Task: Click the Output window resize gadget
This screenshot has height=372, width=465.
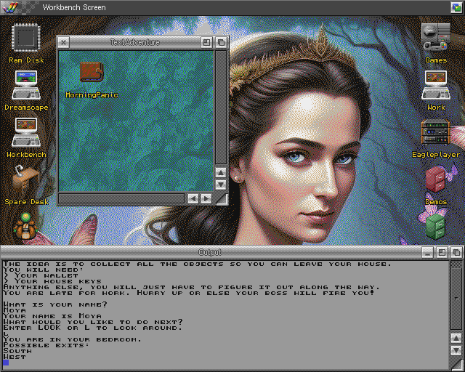Action: 457,364
